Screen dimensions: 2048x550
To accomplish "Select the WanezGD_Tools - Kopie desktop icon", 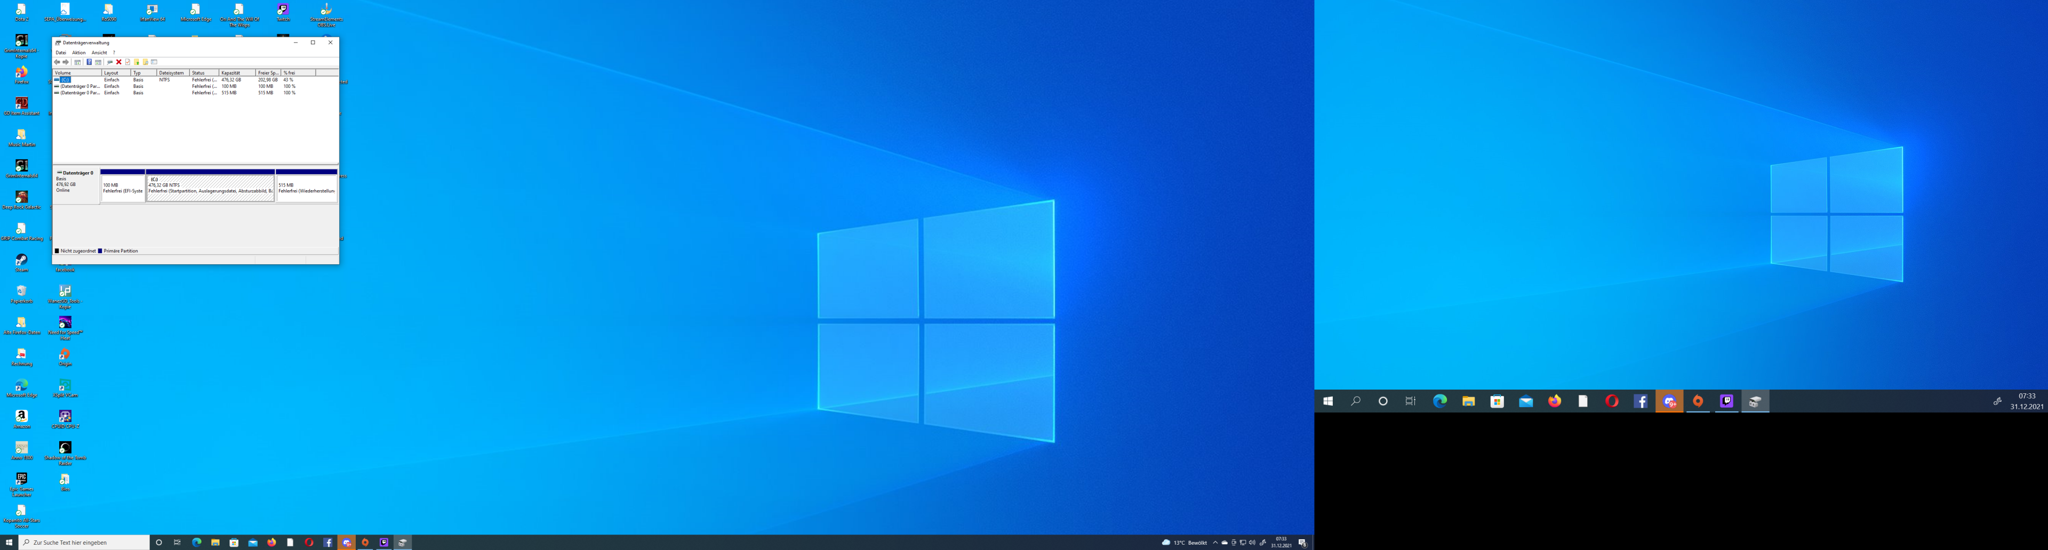I will (x=65, y=297).
